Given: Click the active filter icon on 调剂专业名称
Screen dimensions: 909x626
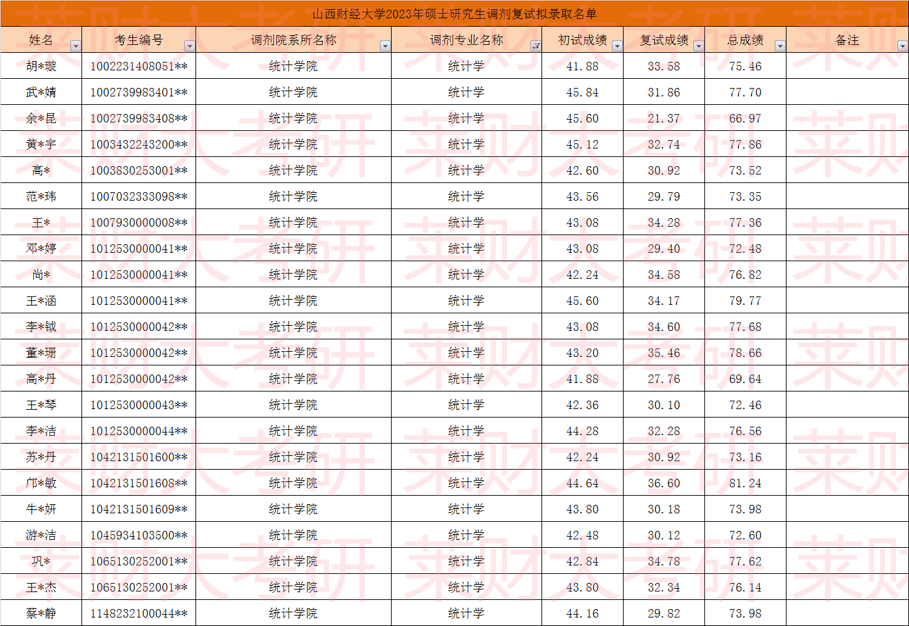Looking at the screenshot, I should click(536, 46).
